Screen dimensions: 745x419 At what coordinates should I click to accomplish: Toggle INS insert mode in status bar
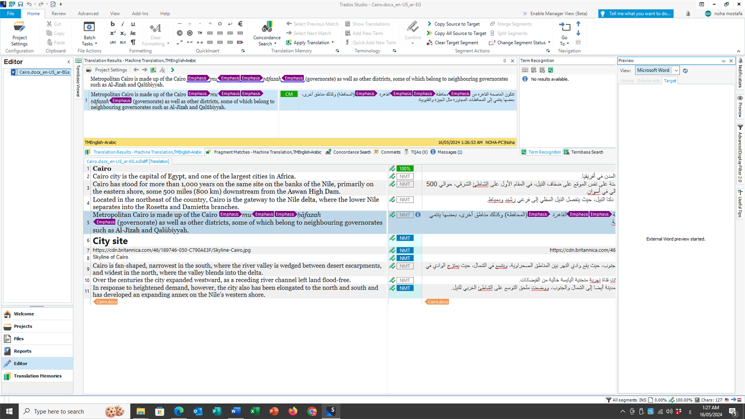tap(642, 400)
